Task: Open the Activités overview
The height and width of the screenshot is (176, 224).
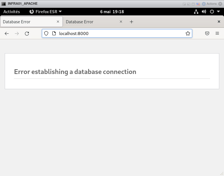Action: pyautogui.click(x=11, y=12)
